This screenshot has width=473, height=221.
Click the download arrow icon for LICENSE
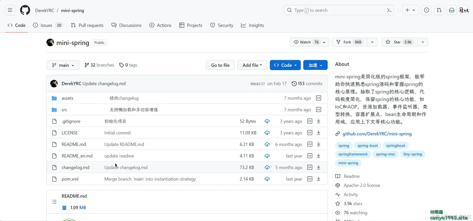319,133
